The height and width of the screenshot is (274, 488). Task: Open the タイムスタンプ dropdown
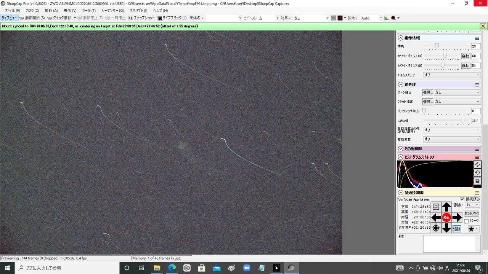pyautogui.click(x=452, y=75)
